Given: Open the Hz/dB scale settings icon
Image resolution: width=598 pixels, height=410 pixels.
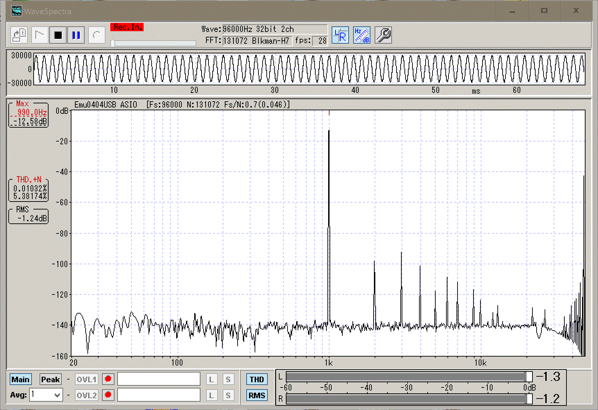Looking at the screenshot, I should (x=362, y=35).
